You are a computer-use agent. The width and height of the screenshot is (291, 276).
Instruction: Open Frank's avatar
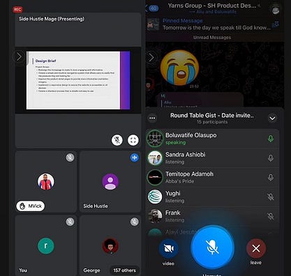155,216
